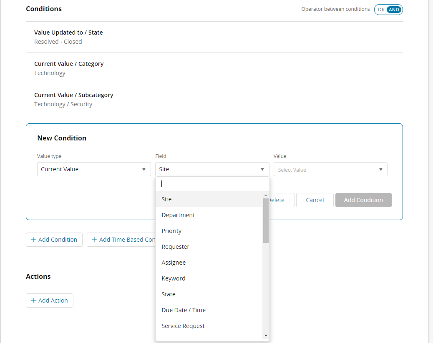
Task: Switch condition operator to AND
Action: 394,10
